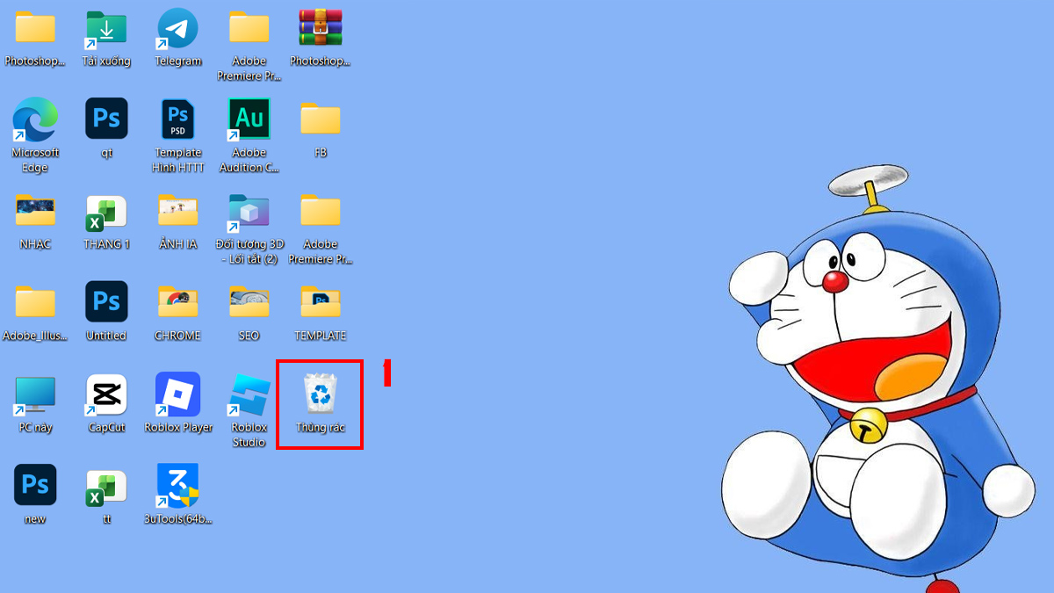1054x593 pixels.
Task: Click the Roblox Studio shortcut
Action: 249,395
